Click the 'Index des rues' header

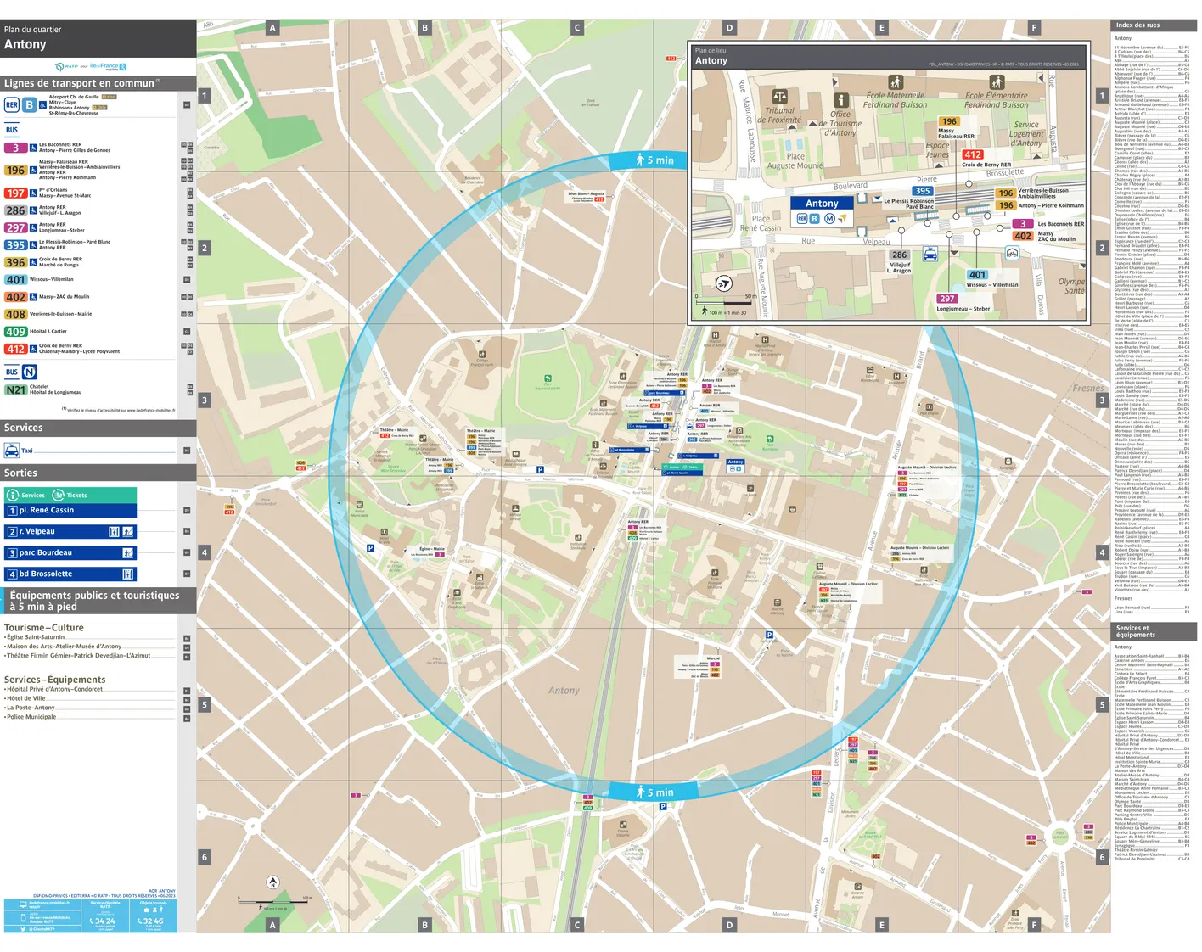coord(1154,25)
